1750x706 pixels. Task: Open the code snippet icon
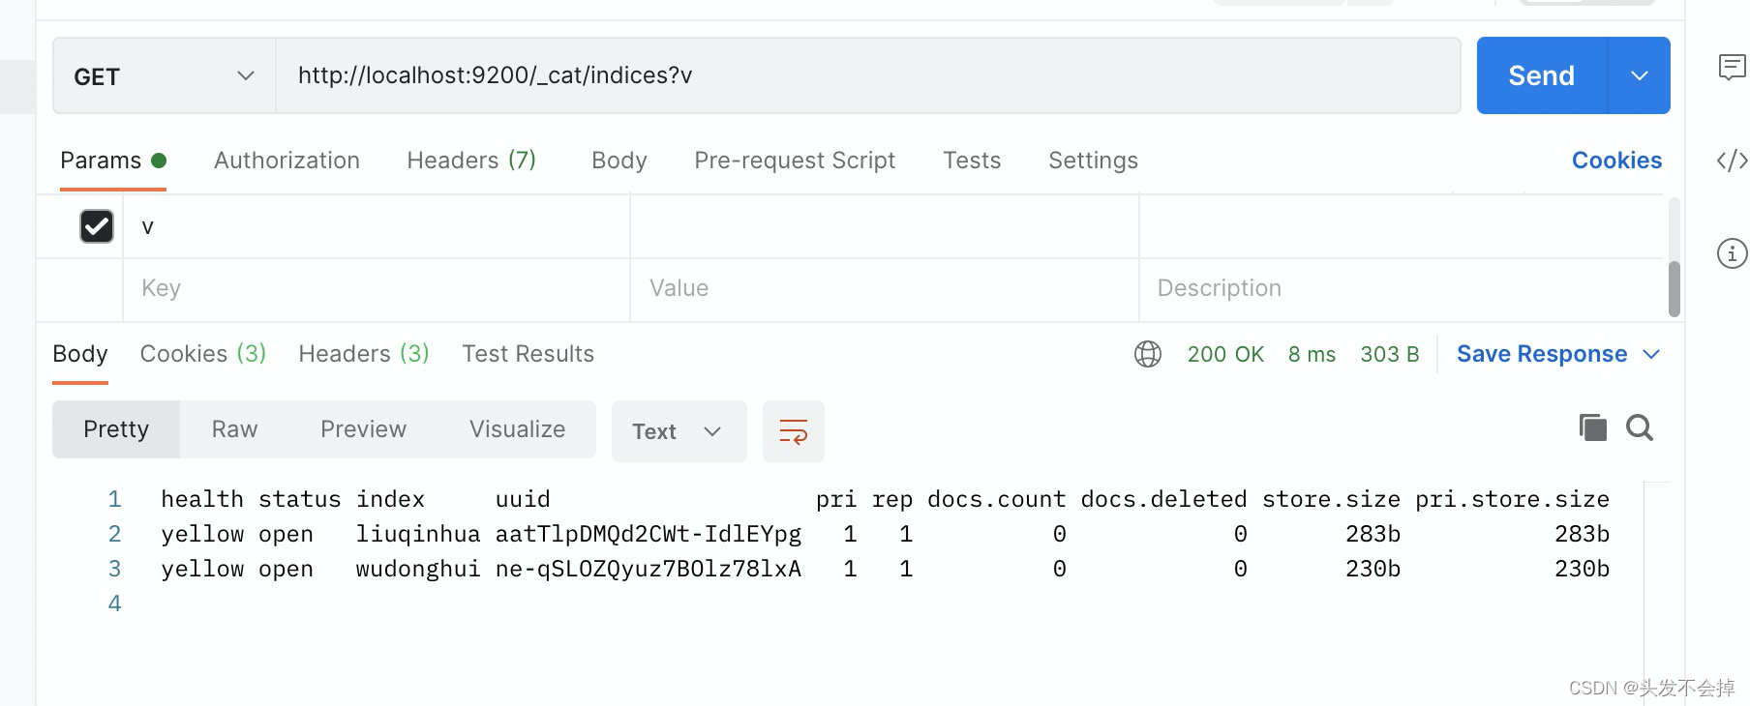tap(1732, 161)
